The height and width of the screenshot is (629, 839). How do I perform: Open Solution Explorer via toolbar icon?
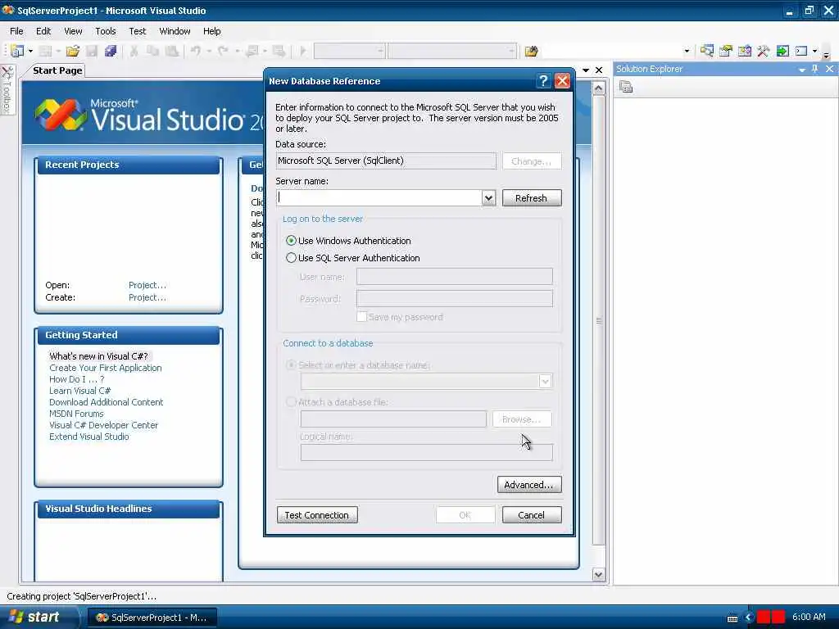707,51
